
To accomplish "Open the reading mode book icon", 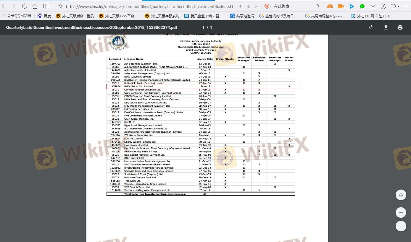I will [46, 6].
